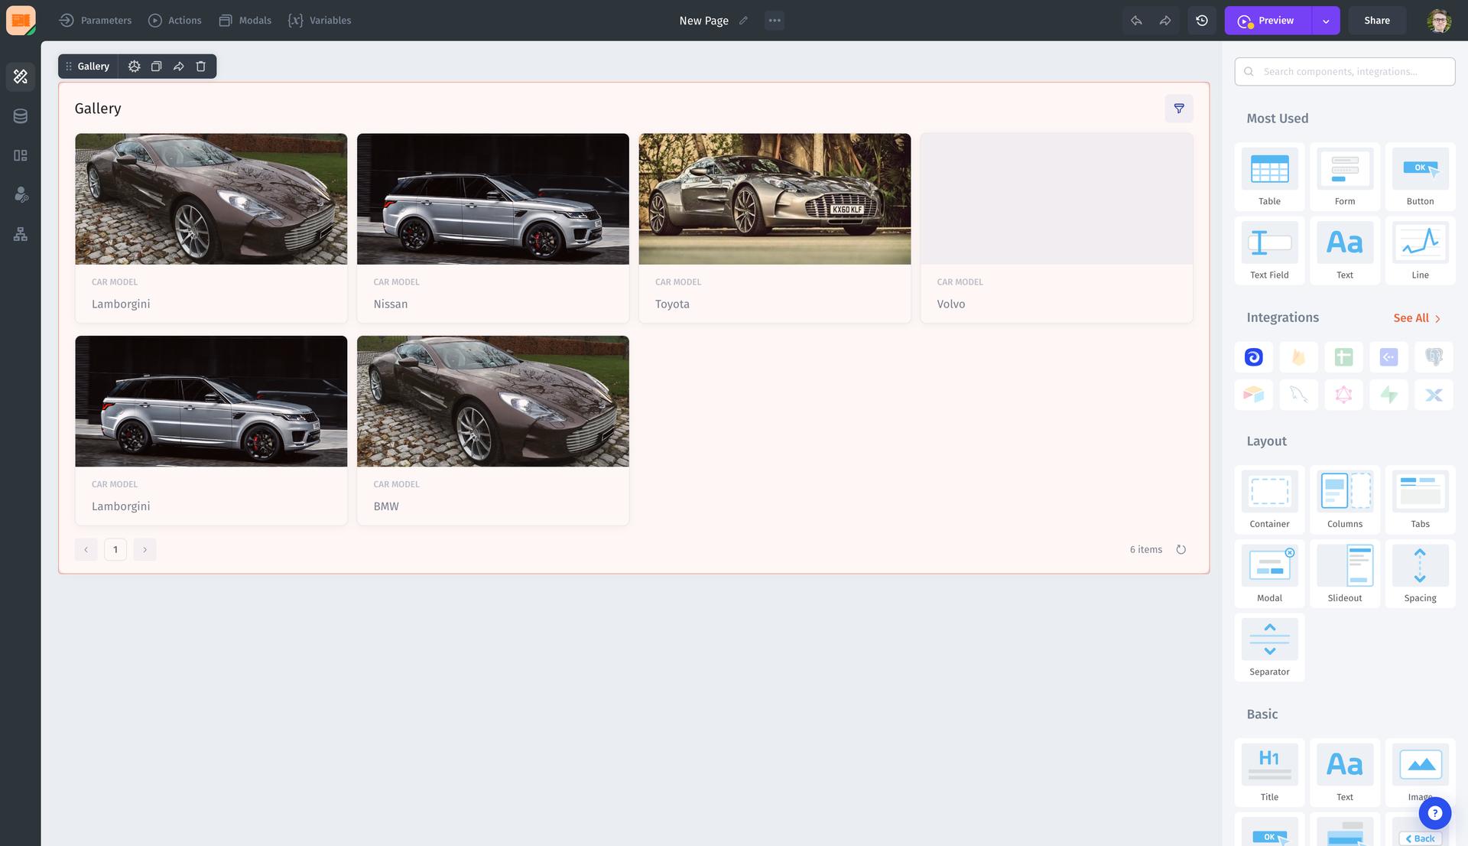Delete the Gallery component via trash icon

coord(201,67)
